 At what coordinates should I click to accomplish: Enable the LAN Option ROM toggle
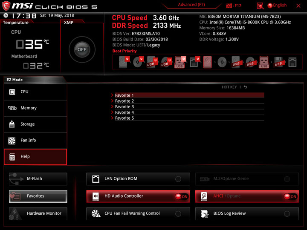click(178, 179)
